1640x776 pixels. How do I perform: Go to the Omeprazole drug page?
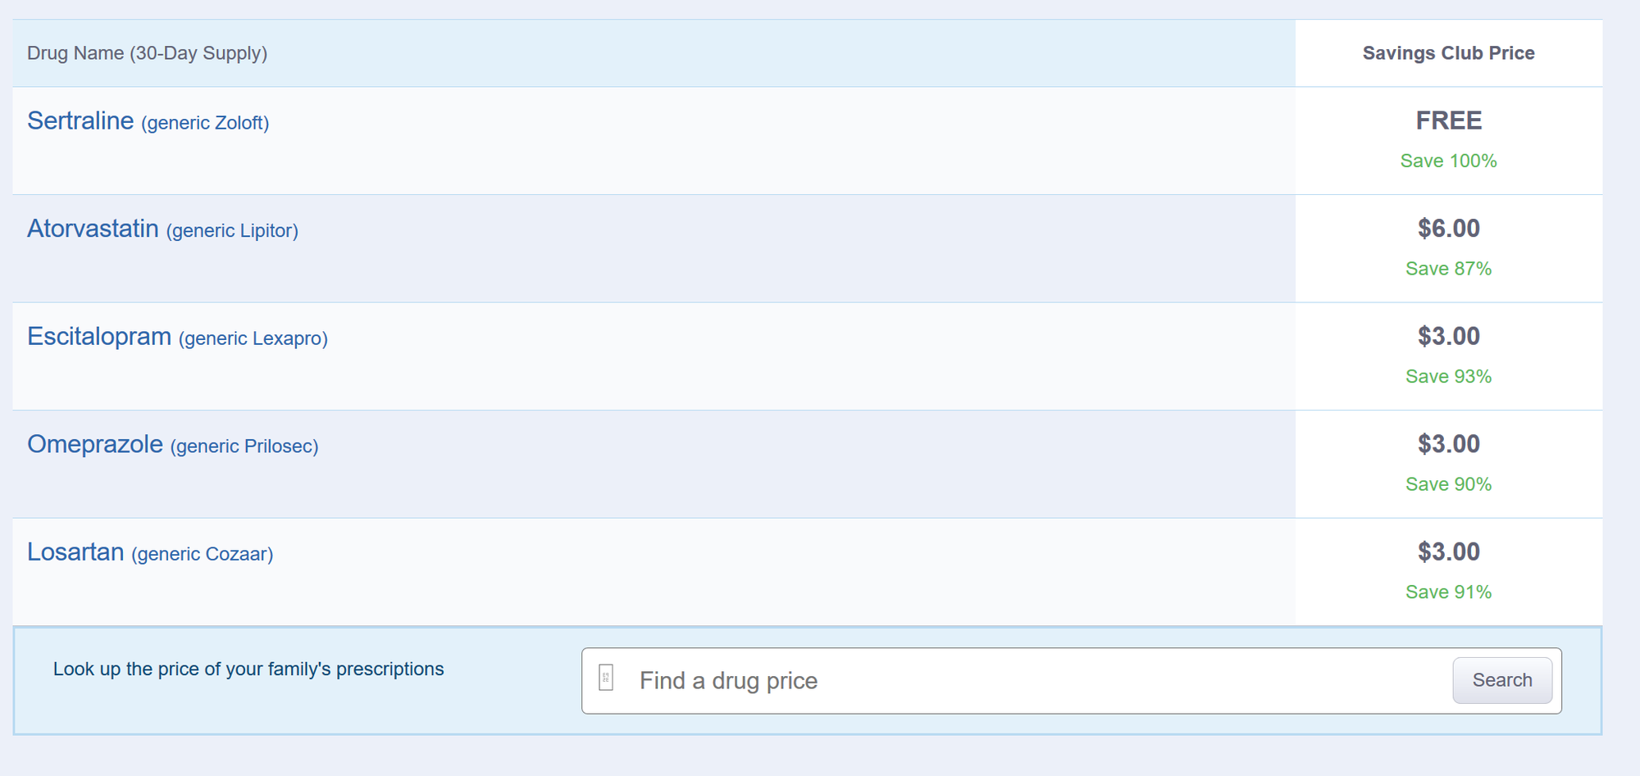pyautogui.click(x=95, y=444)
